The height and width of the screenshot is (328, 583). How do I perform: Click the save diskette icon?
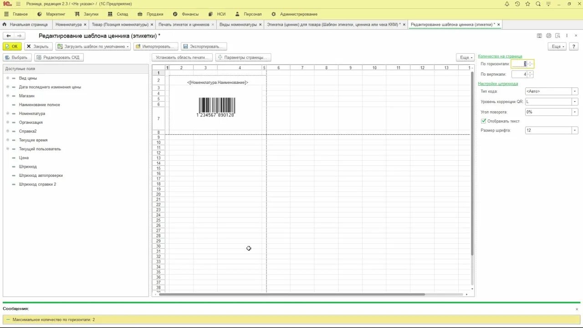539,36
